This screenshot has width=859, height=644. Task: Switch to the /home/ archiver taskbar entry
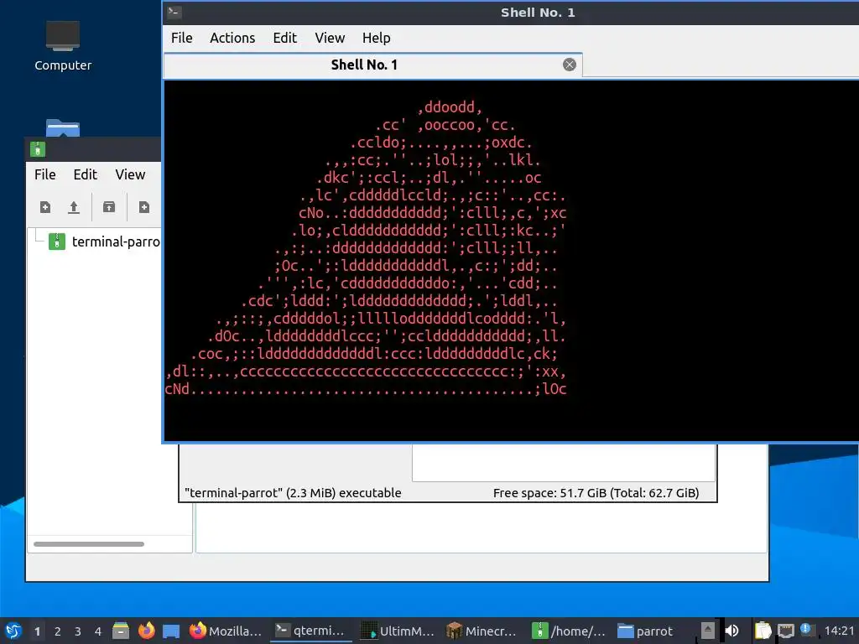(569, 631)
